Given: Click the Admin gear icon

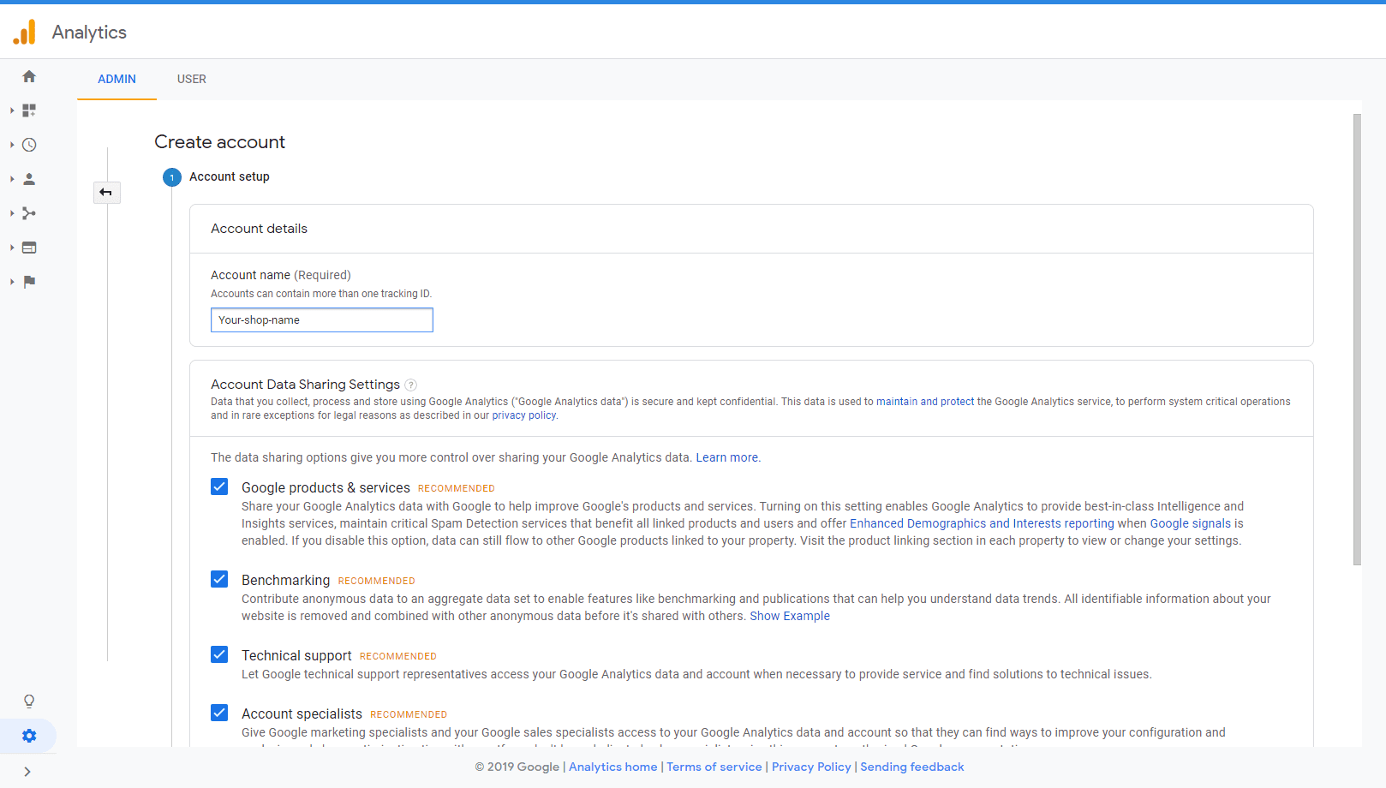Looking at the screenshot, I should tap(29, 736).
